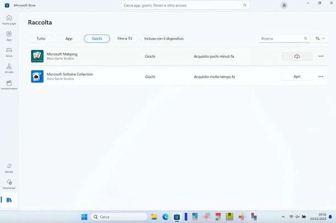Focus the top Store search box
The image size is (336, 223).
tap(185, 6)
